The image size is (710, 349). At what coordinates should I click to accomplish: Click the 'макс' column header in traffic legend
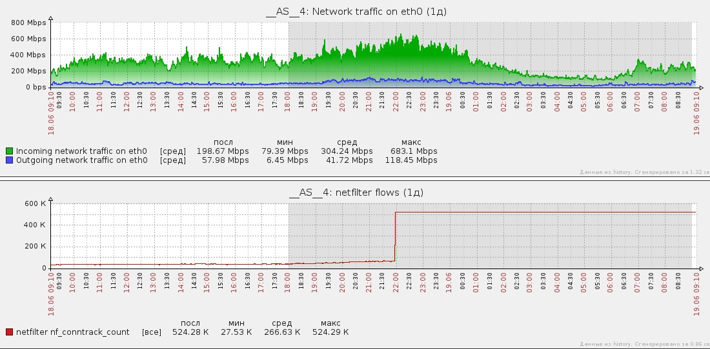pos(411,142)
